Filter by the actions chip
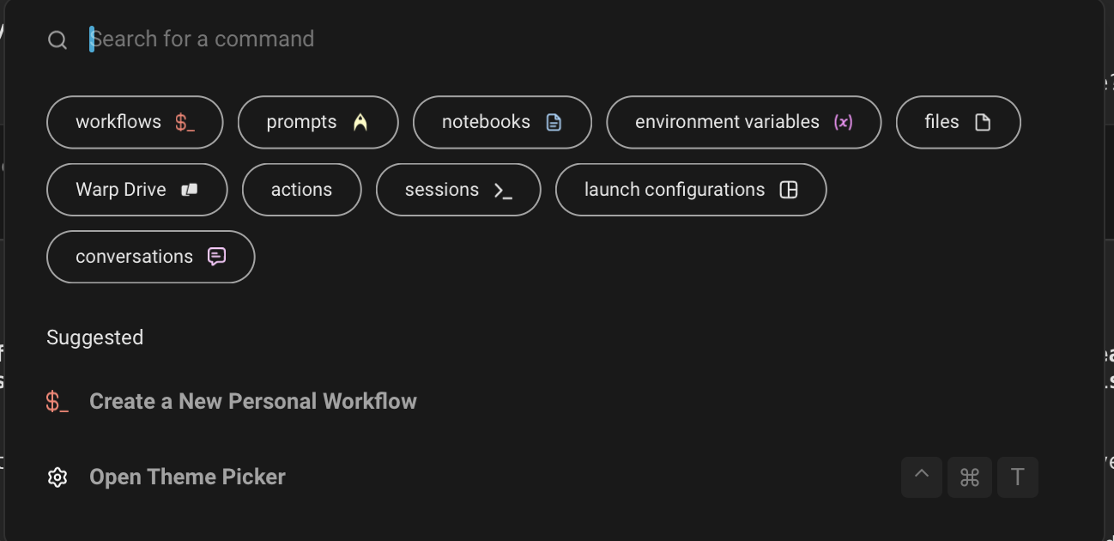This screenshot has height=541, width=1114. click(301, 190)
